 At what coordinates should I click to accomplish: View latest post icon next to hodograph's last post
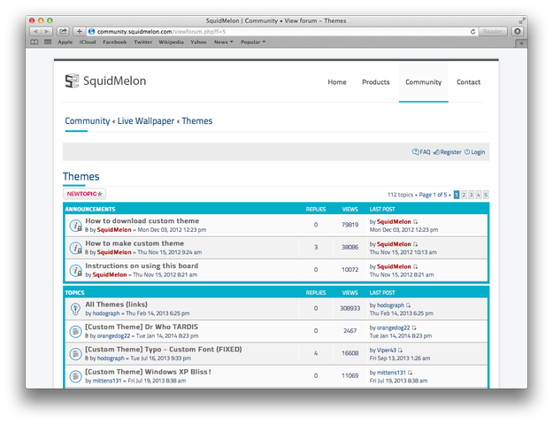coord(409,305)
